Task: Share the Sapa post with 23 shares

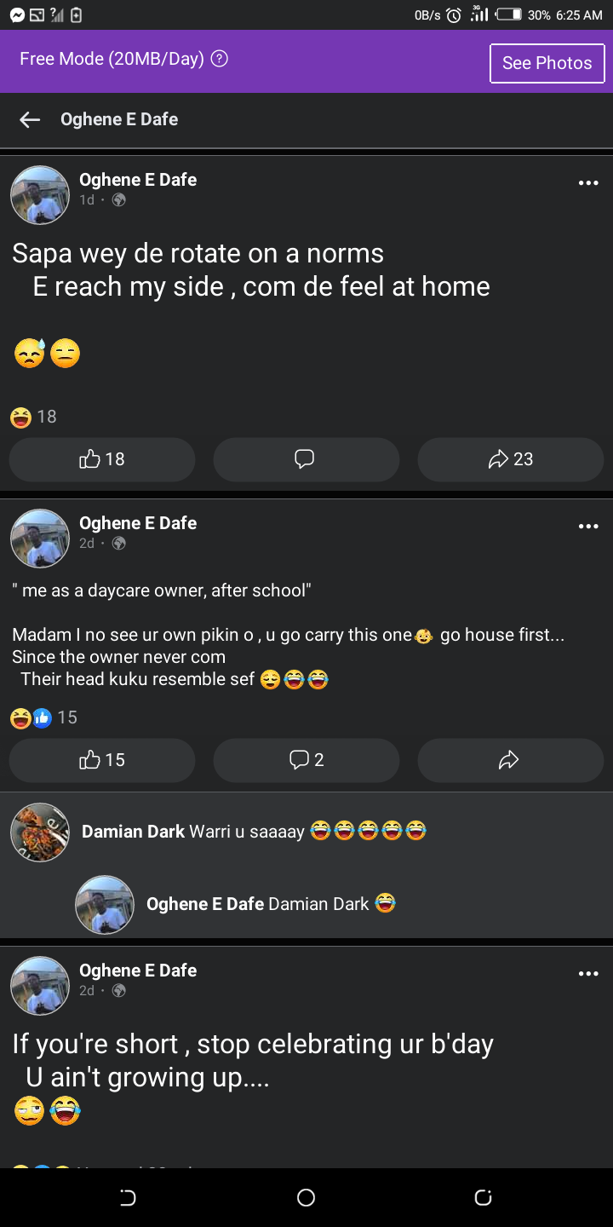Action: click(510, 459)
